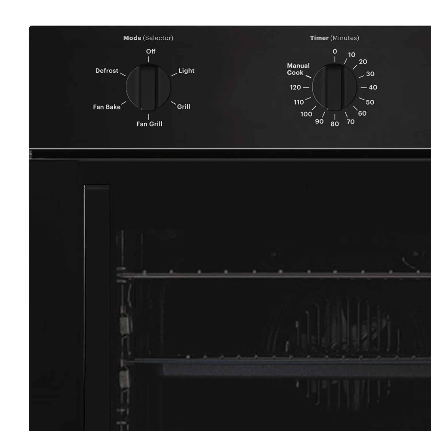Image resolution: width=431 pixels, height=431 pixels.
Task: Click the oven door handle
Action: coord(97,307)
